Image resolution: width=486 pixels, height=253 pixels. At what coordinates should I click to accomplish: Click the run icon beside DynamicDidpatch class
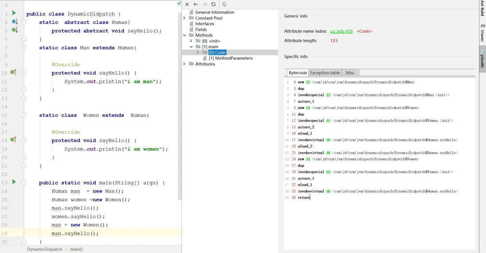[14, 13]
